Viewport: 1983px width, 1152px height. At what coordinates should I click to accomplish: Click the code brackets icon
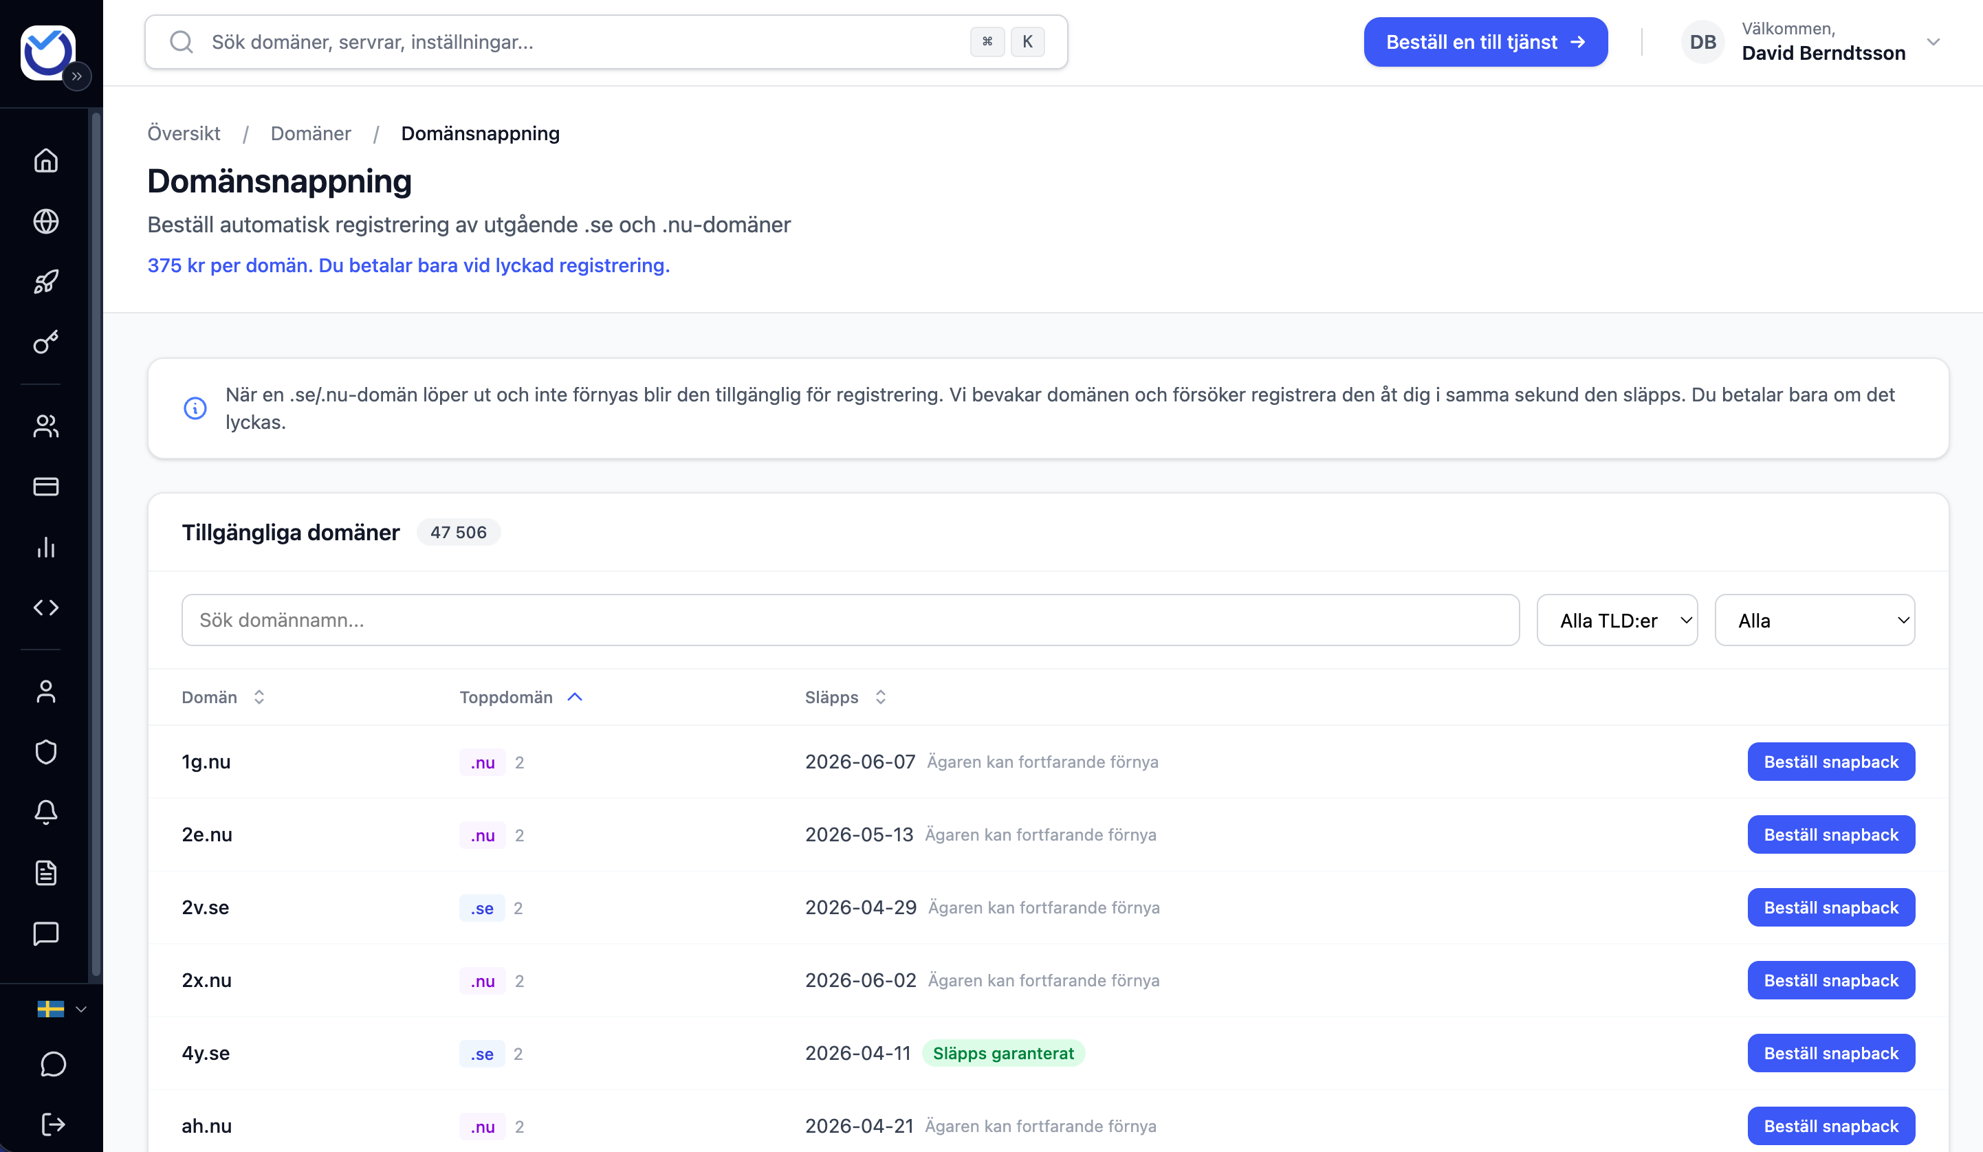click(x=45, y=608)
